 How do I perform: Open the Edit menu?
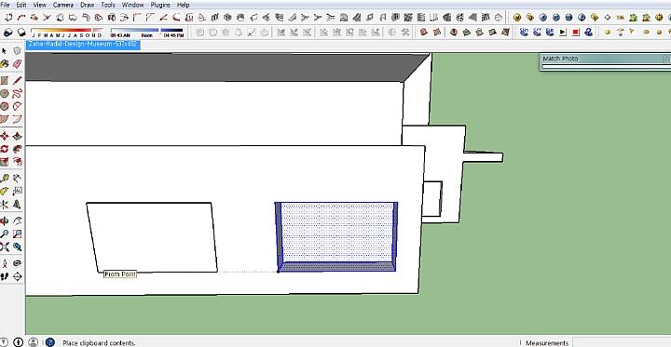21,5
